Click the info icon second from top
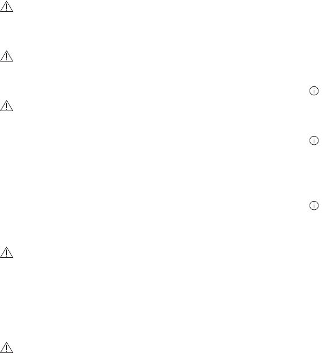The height and width of the screenshot is (353, 322). click(x=314, y=141)
